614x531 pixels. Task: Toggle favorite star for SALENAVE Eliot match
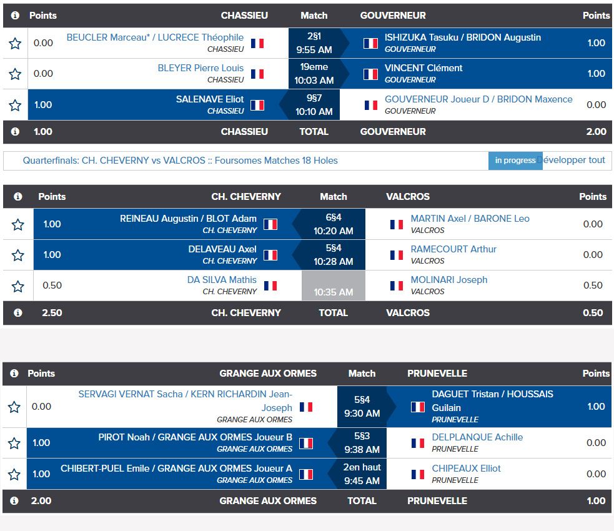click(x=15, y=105)
